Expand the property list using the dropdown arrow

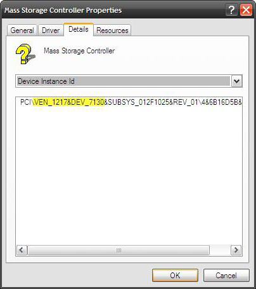point(236,81)
